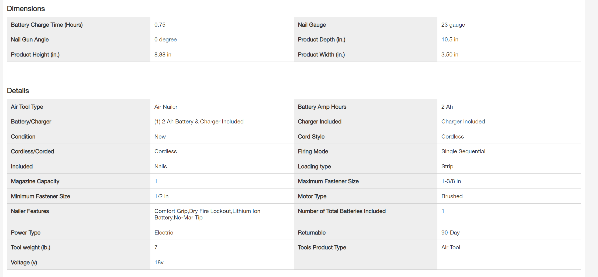Click the Loading type Strip value
The height and width of the screenshot is (277, 598).
pos(447,166)
